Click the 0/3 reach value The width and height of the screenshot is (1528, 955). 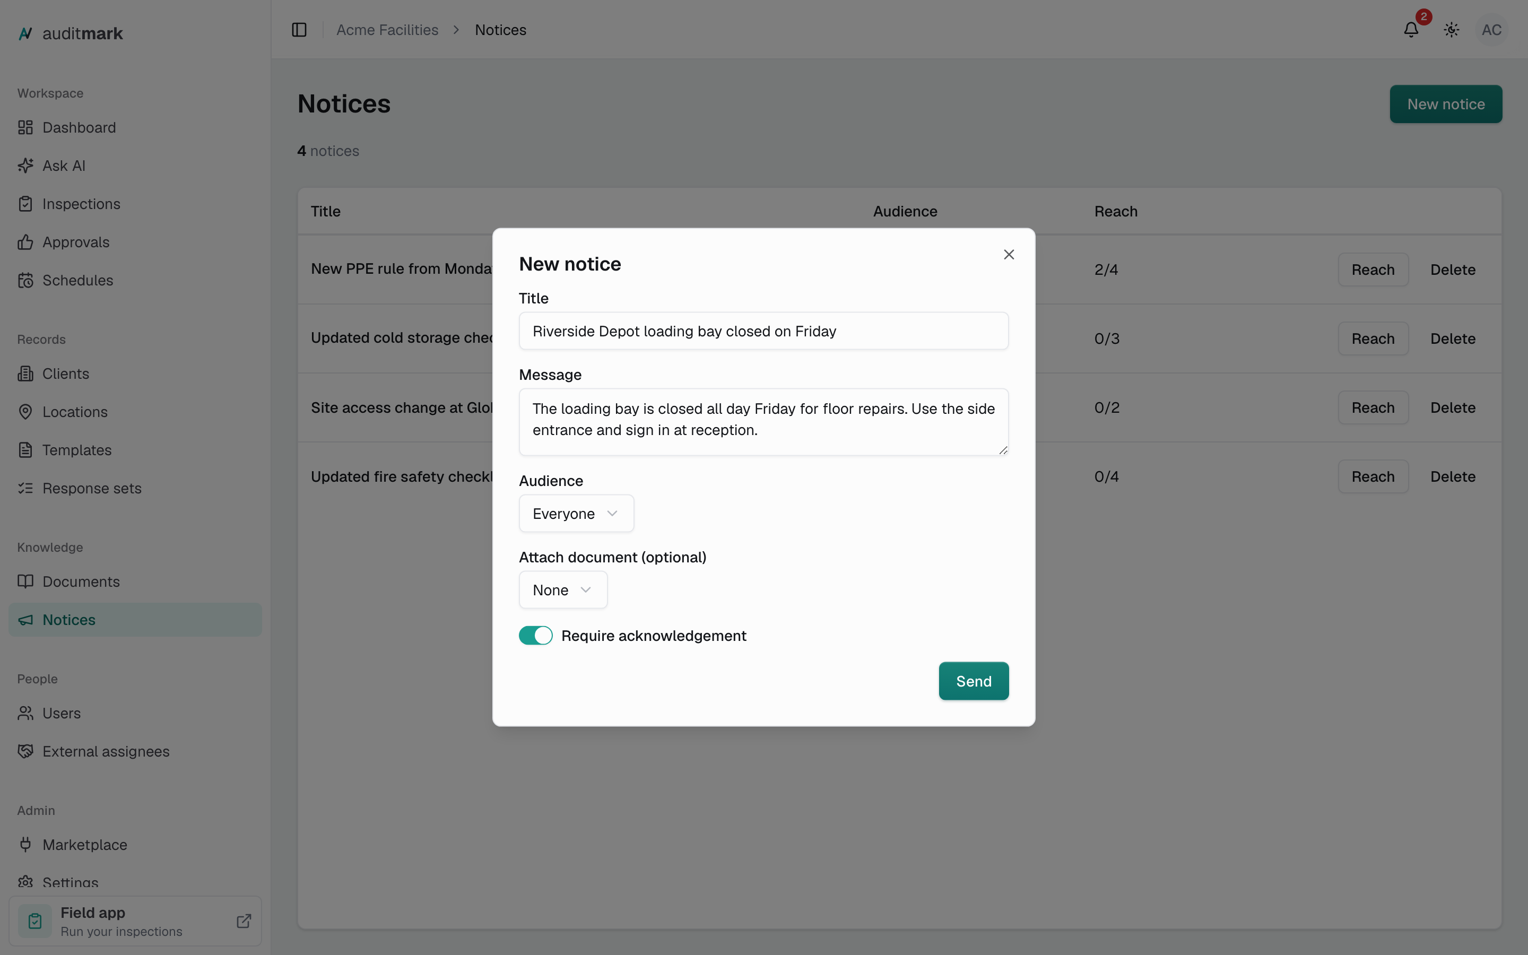point(1106,338)
